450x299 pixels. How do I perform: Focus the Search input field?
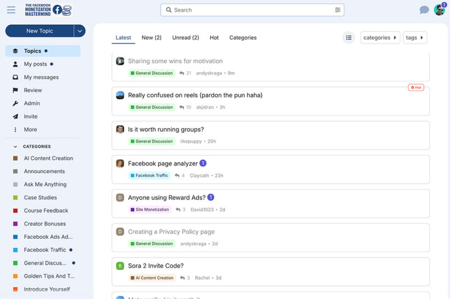tap(252, 10)
